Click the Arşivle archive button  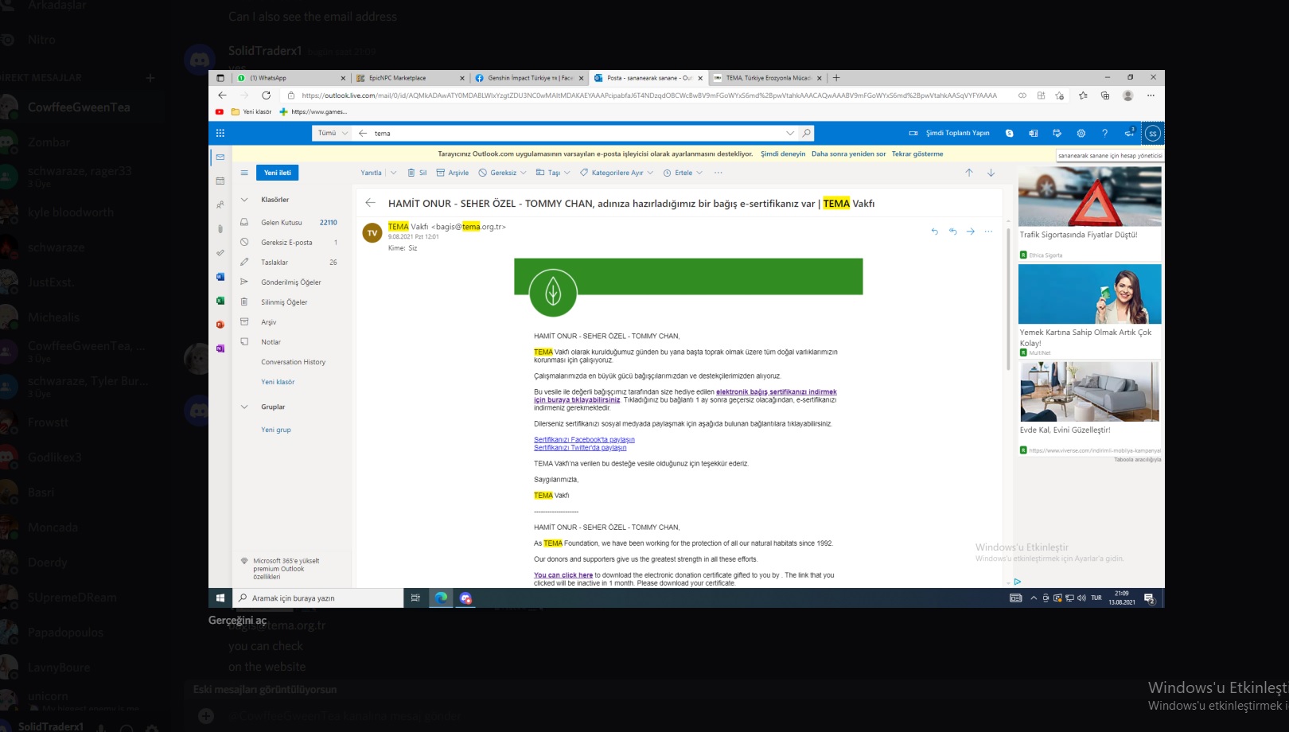(x=453, y=173)
